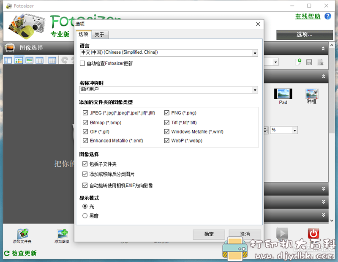Open the language dropdown
Image resolution: width=338 pixels, height=262 pixels.
(x=169, y=53)
